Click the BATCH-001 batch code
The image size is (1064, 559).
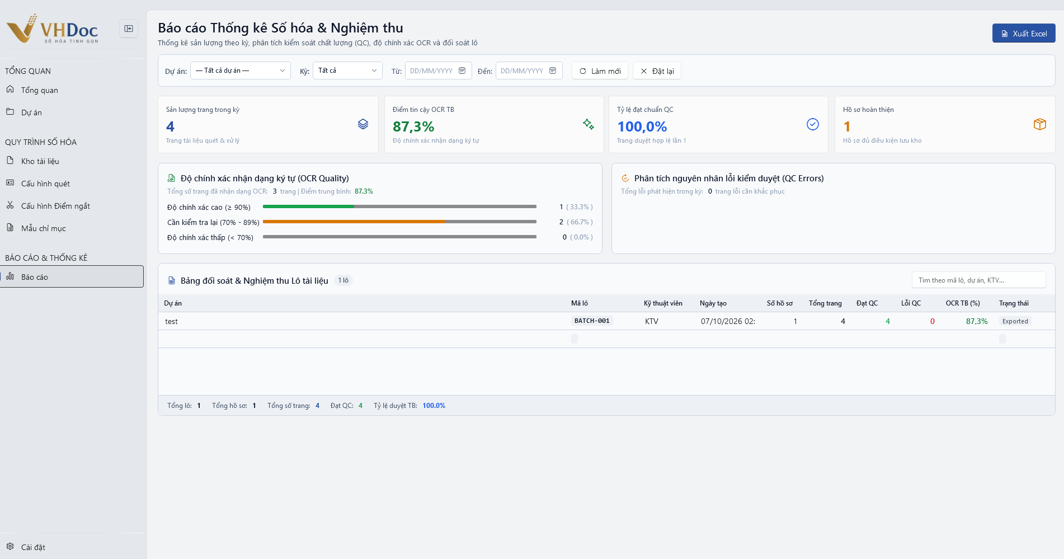[592, 321]
